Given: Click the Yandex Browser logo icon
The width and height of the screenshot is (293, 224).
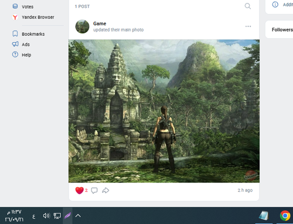Looking at the screenshot, I should pyautogui.click(x=15, y=17).
